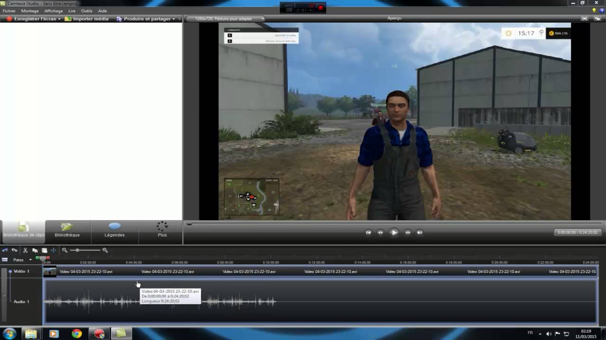Select the Audio 1 track label
The width and height of the screenshot is (606, 340).
click(x=21, y=302)
